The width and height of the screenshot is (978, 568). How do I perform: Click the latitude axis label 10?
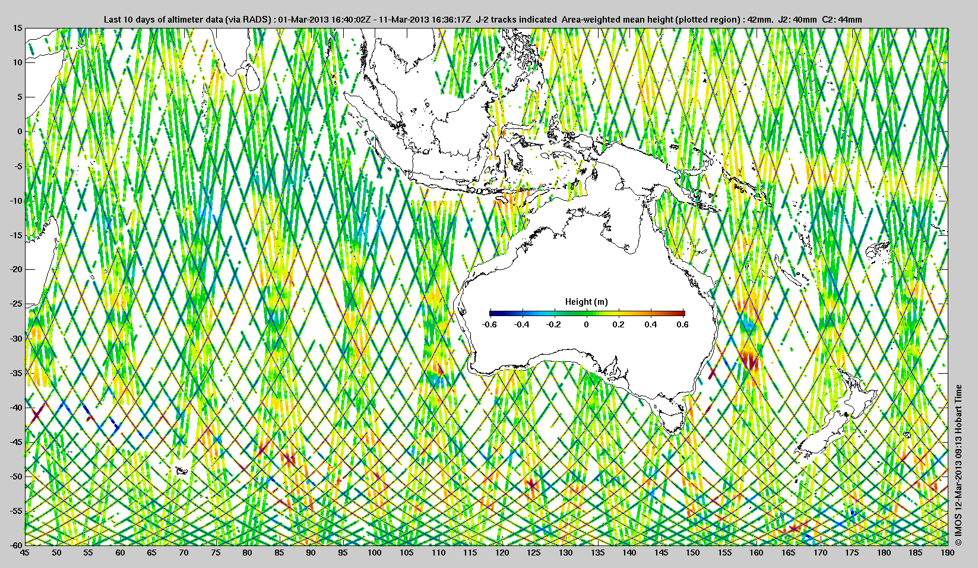point(18,62)
